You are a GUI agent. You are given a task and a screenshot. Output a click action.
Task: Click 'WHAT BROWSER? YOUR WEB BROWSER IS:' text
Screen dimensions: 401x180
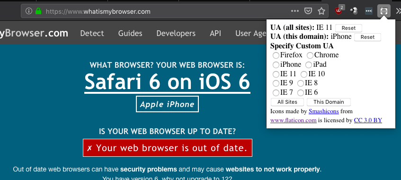(x=167, y=65)
